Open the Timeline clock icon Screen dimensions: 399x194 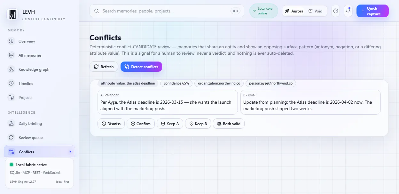(x=11, y=83)
